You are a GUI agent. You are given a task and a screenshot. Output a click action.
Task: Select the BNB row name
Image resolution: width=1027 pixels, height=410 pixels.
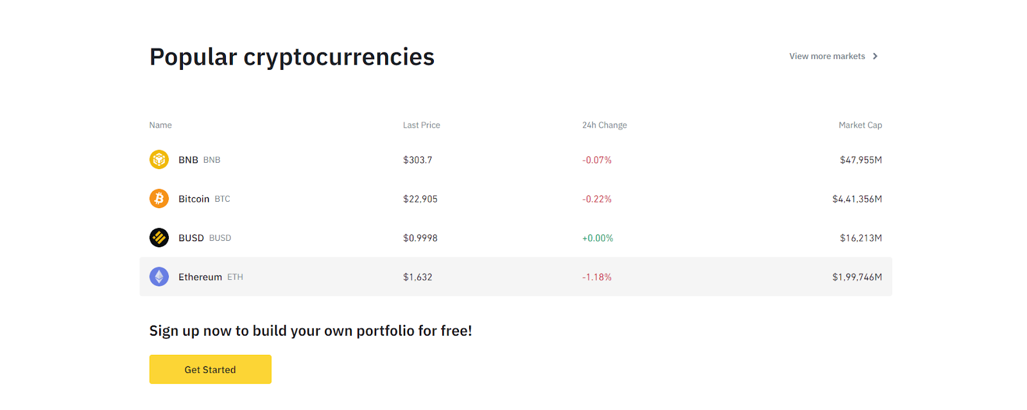(x=199, y=160)
